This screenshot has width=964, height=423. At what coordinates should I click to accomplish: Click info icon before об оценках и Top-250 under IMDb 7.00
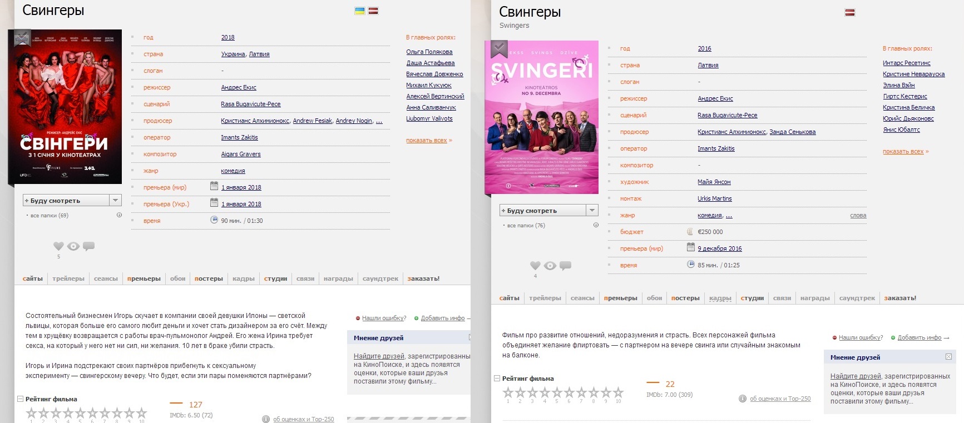point(742,399)
